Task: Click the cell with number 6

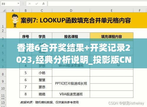Action: pos(26,80)
